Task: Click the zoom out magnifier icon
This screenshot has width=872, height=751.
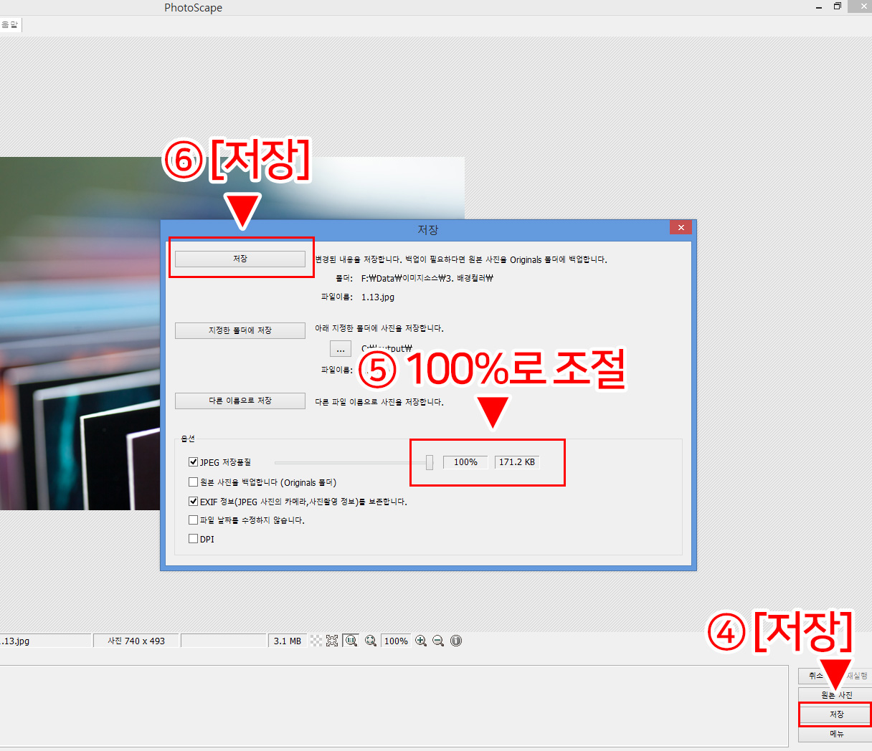Action: click(438, 641)
